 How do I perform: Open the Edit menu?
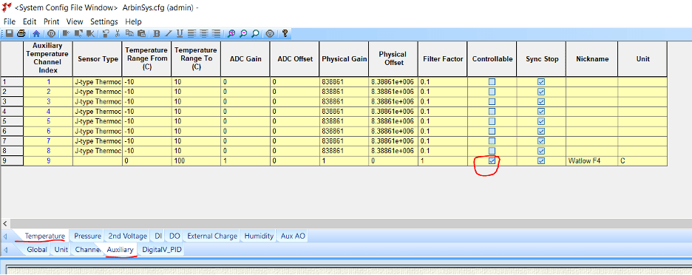click(30, 21)
